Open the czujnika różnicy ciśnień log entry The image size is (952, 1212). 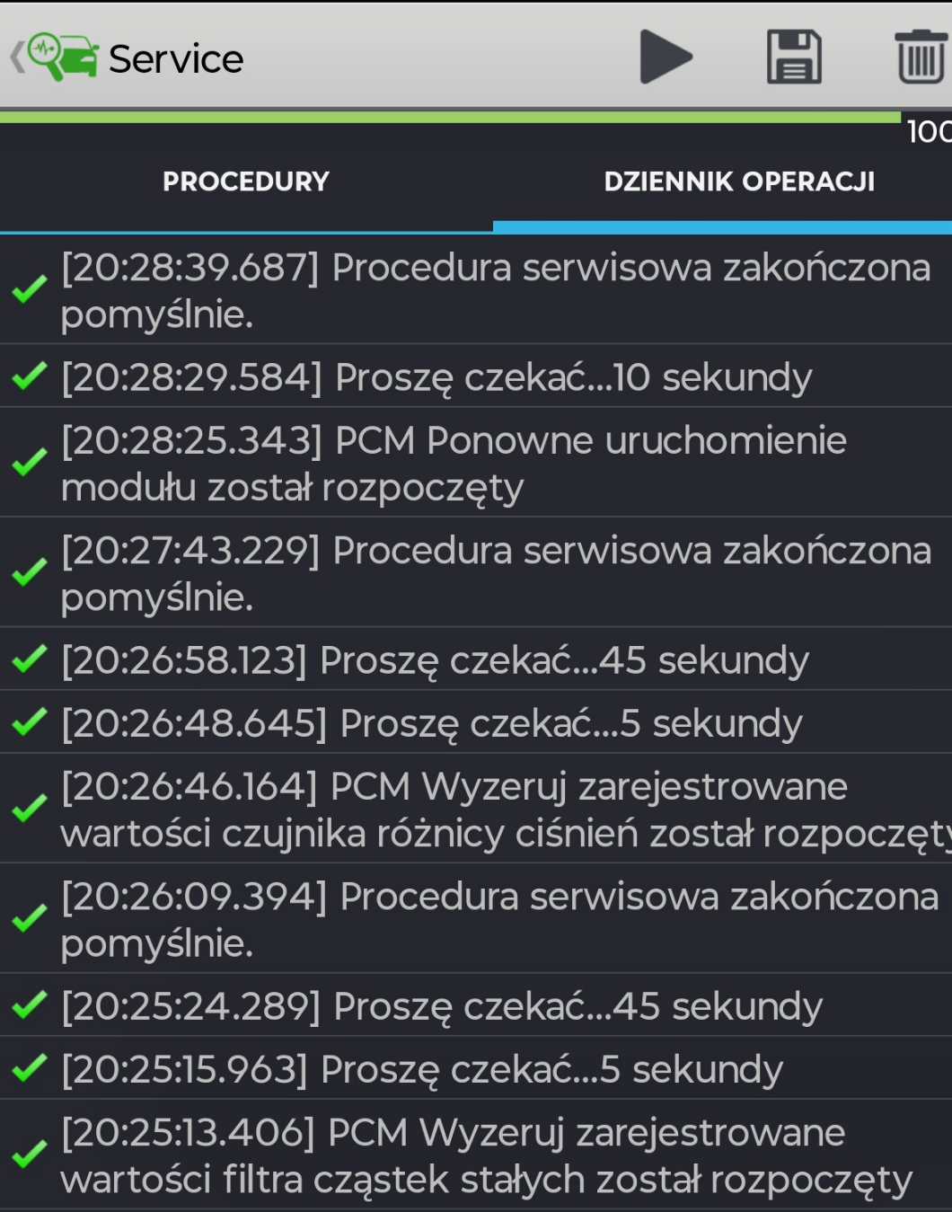pos(503,809)
